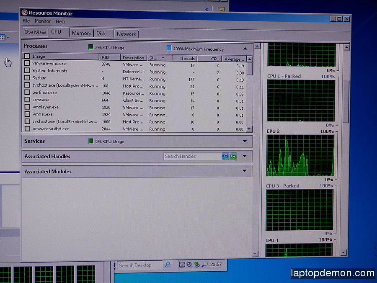The image size is (377, 283).
Task: Select the System Interrupts row name
Action: tap(50, 71)
